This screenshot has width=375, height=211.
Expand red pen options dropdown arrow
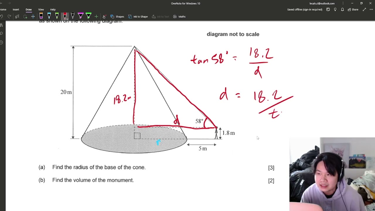[67, 19]
